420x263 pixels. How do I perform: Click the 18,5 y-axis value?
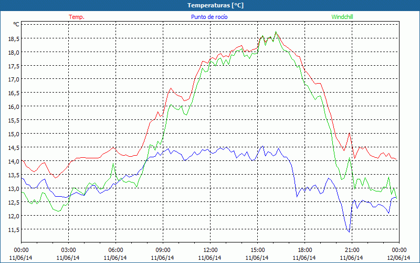click(x=14, y=39)
